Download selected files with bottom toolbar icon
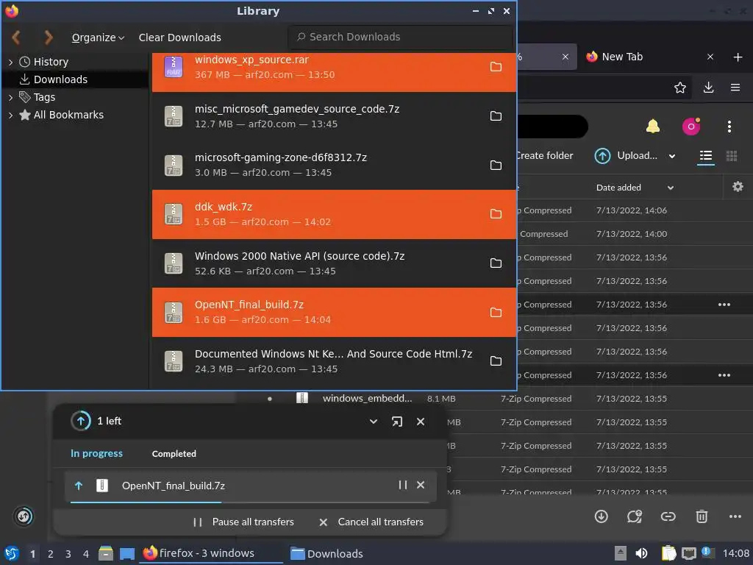Screen dimensions: 753x565 [x=601, y=516]
